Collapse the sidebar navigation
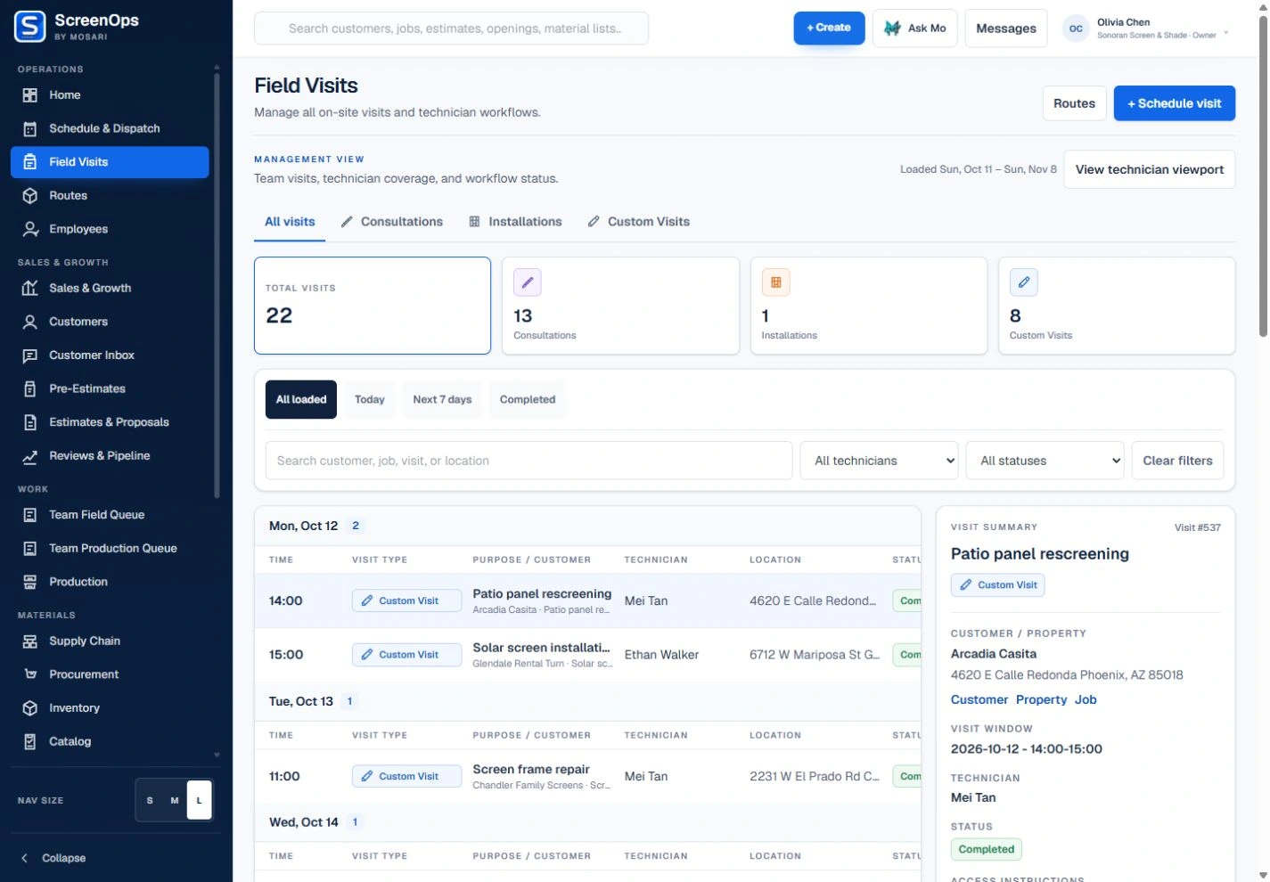Image resolution: width=1270 pixels, height=882 pixels. point(53,858)
